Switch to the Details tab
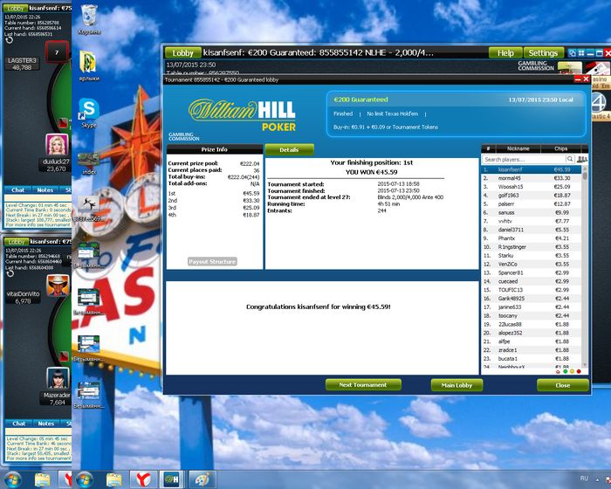Viewport: 611px width, 489px height. [x=289, y=149]
